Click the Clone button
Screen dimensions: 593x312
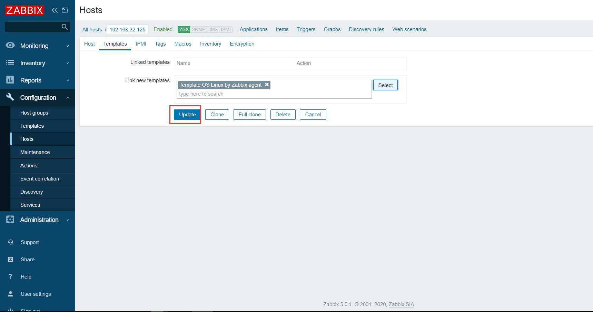pyautogui.click(x=217, y=115)
